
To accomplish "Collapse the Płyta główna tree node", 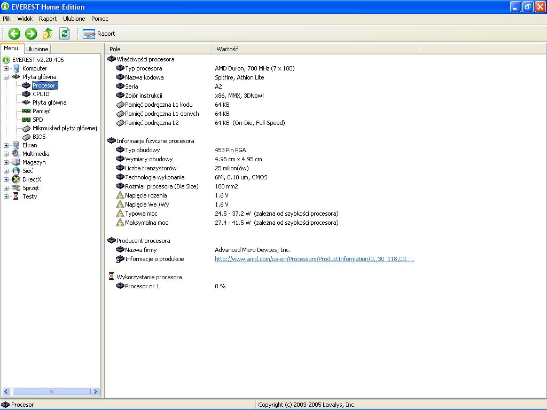I will (x=6, y=77).
